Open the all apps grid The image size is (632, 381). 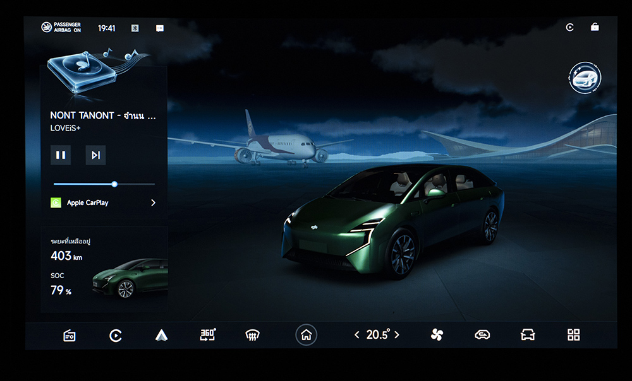click(573, 335)
